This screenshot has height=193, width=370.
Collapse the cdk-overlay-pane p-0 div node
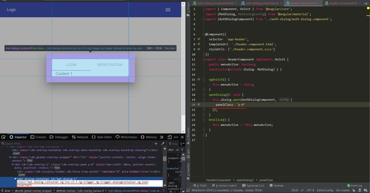pyautogui.click(x=13, y=164)
